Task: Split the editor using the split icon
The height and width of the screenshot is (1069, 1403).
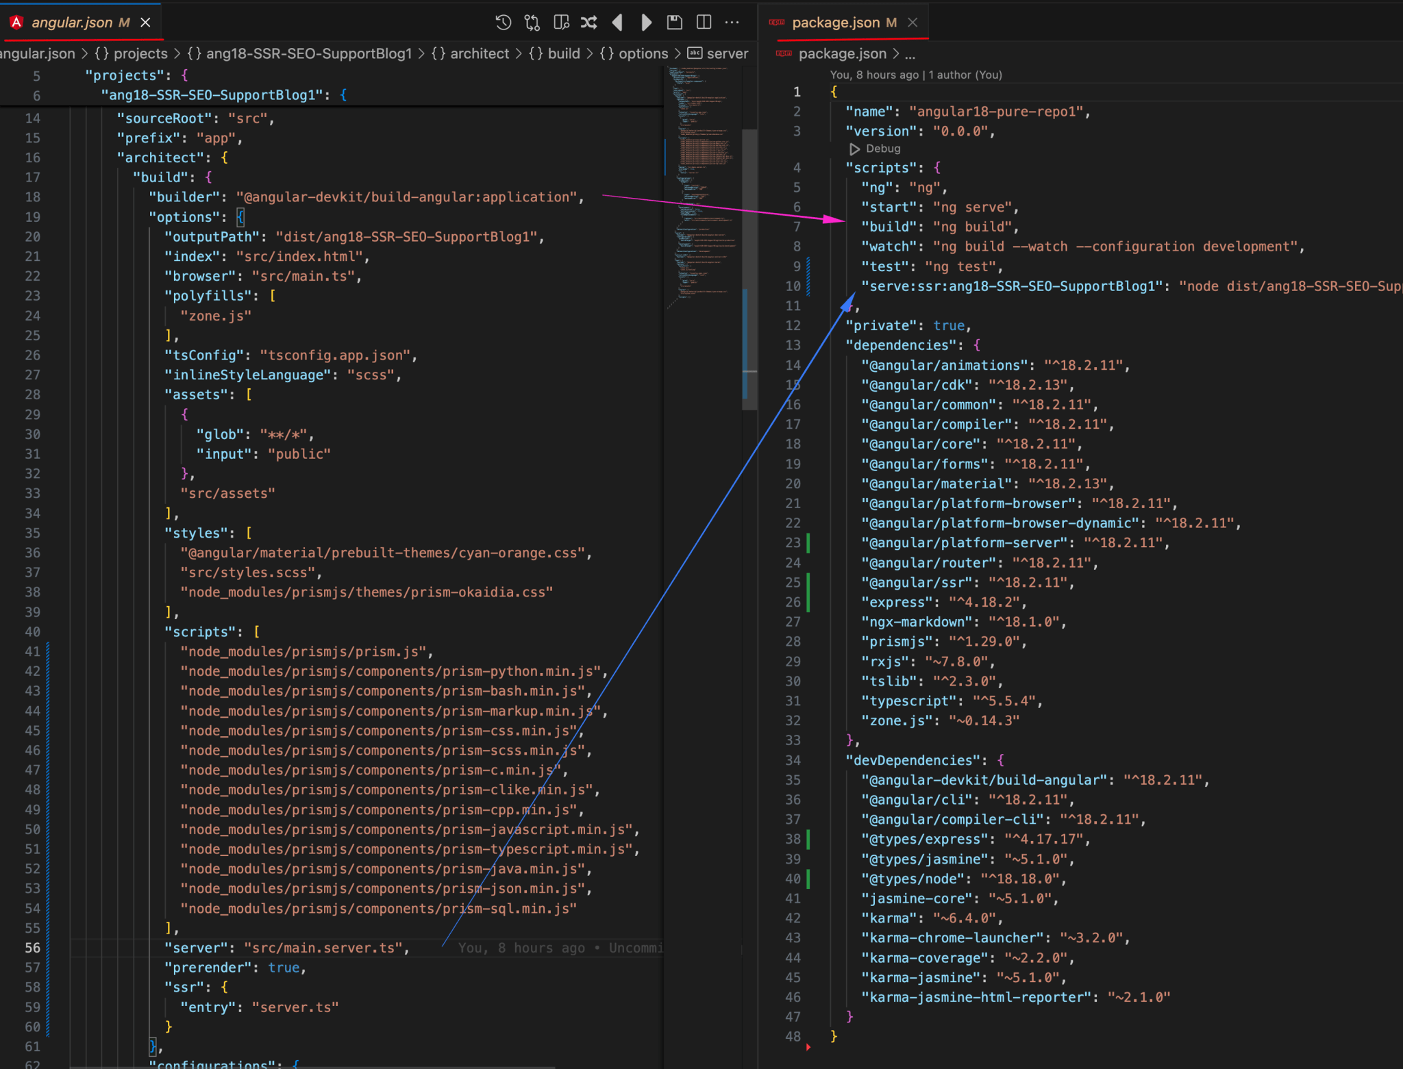Action: (704, 22)
